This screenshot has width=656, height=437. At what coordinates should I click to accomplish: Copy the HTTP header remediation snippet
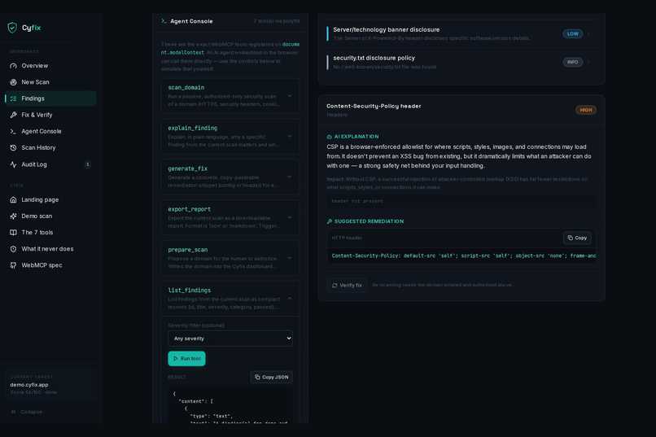[x=577, y=238]
